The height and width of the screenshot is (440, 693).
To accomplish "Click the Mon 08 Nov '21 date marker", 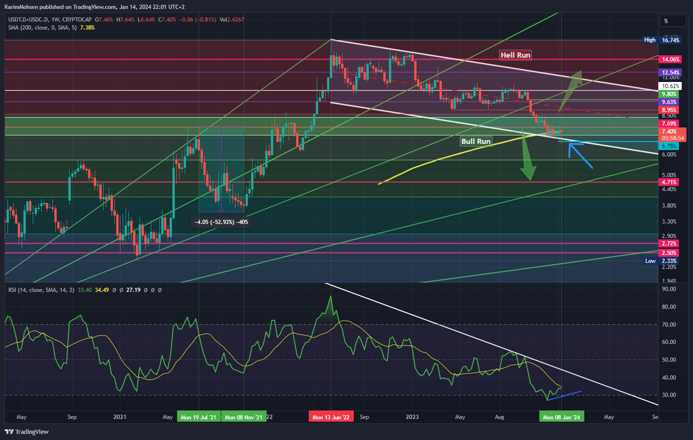I will coord(244,417).
